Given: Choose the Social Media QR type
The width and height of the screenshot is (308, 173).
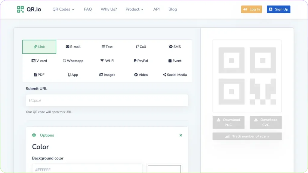Looking at the screenshot, I should (175, 75).
